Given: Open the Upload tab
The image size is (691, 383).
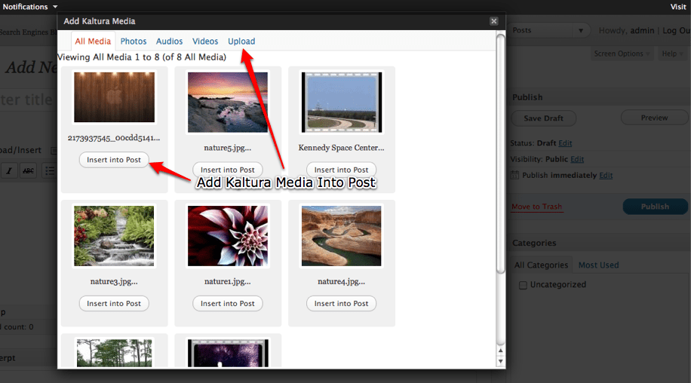Looking at the screenshot, I should (241, 41).
